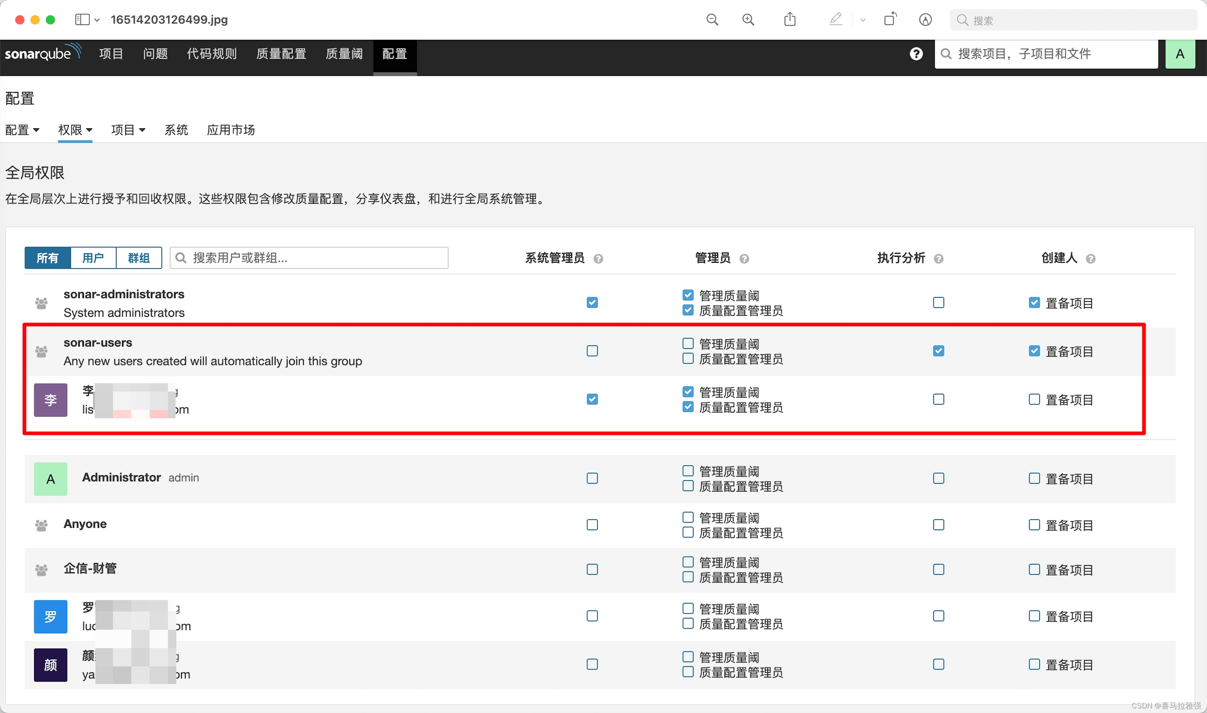Click sonar-administrators group icon

41,303
